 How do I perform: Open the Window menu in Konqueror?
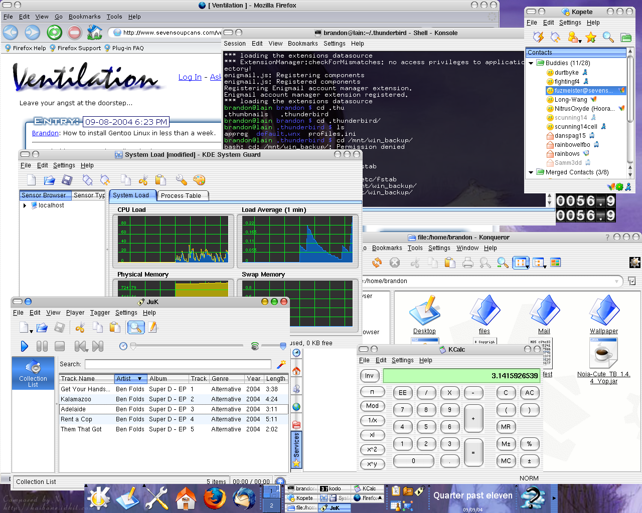click(467, 248)
